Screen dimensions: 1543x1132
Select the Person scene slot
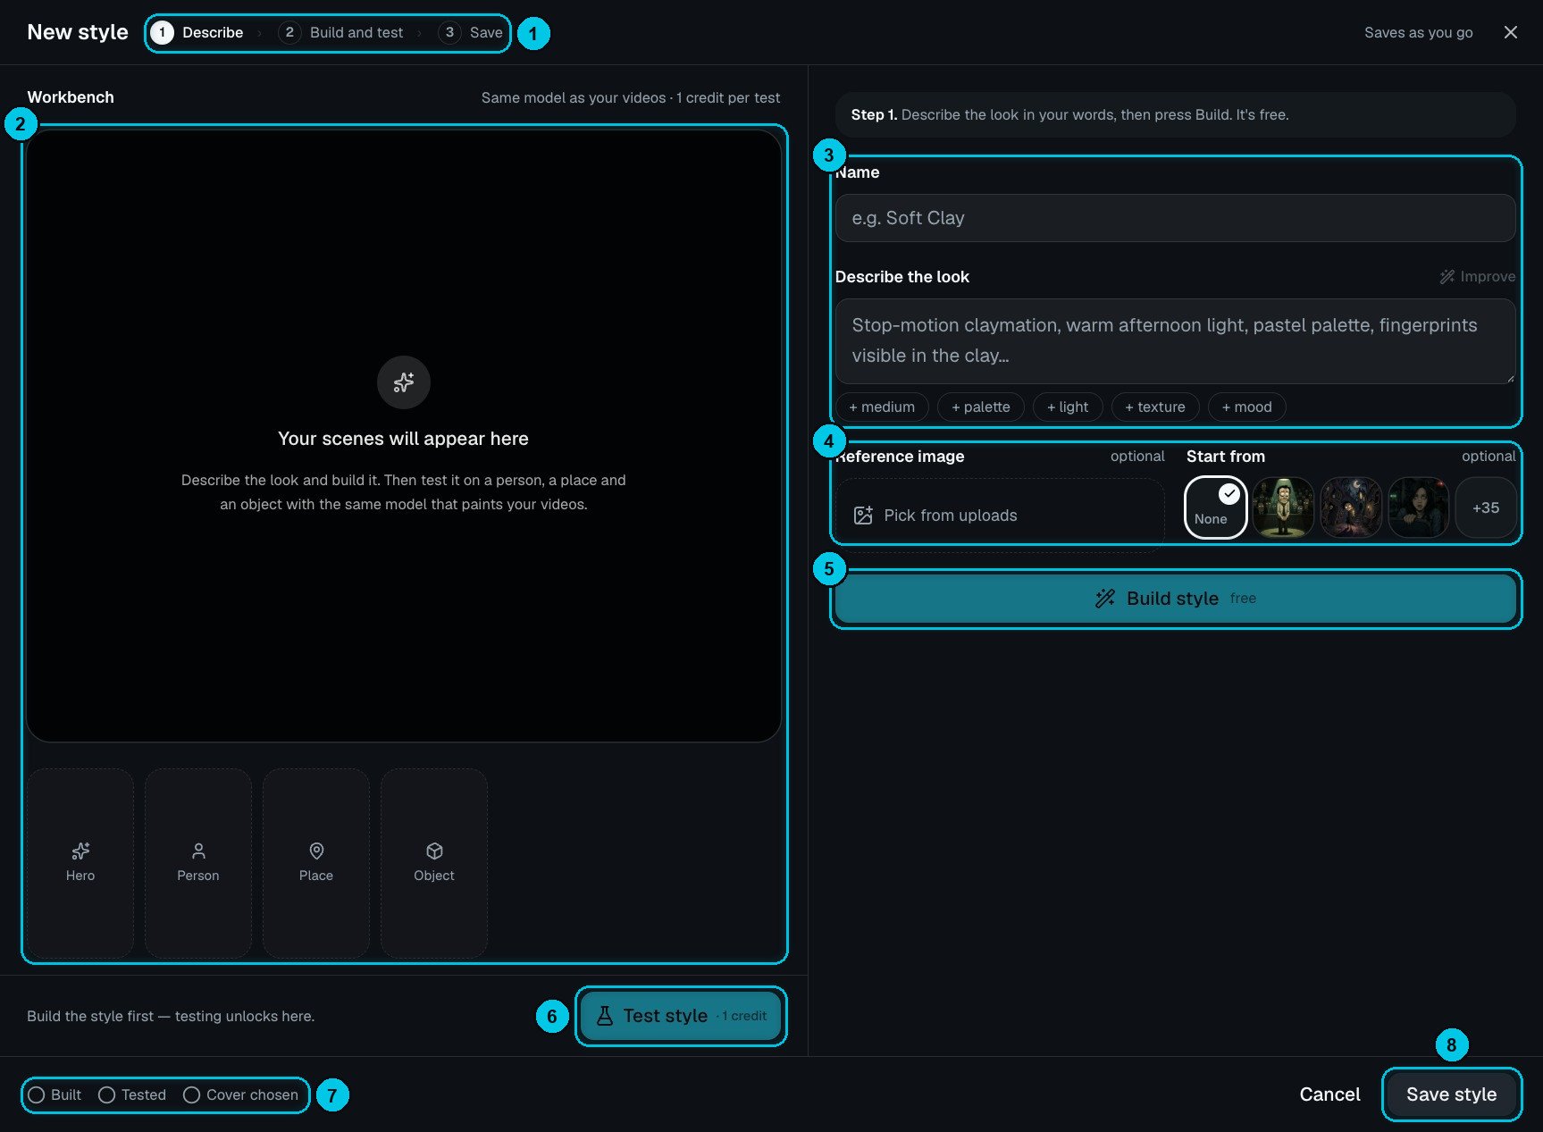pyautogui.click(x=198, y=863)
